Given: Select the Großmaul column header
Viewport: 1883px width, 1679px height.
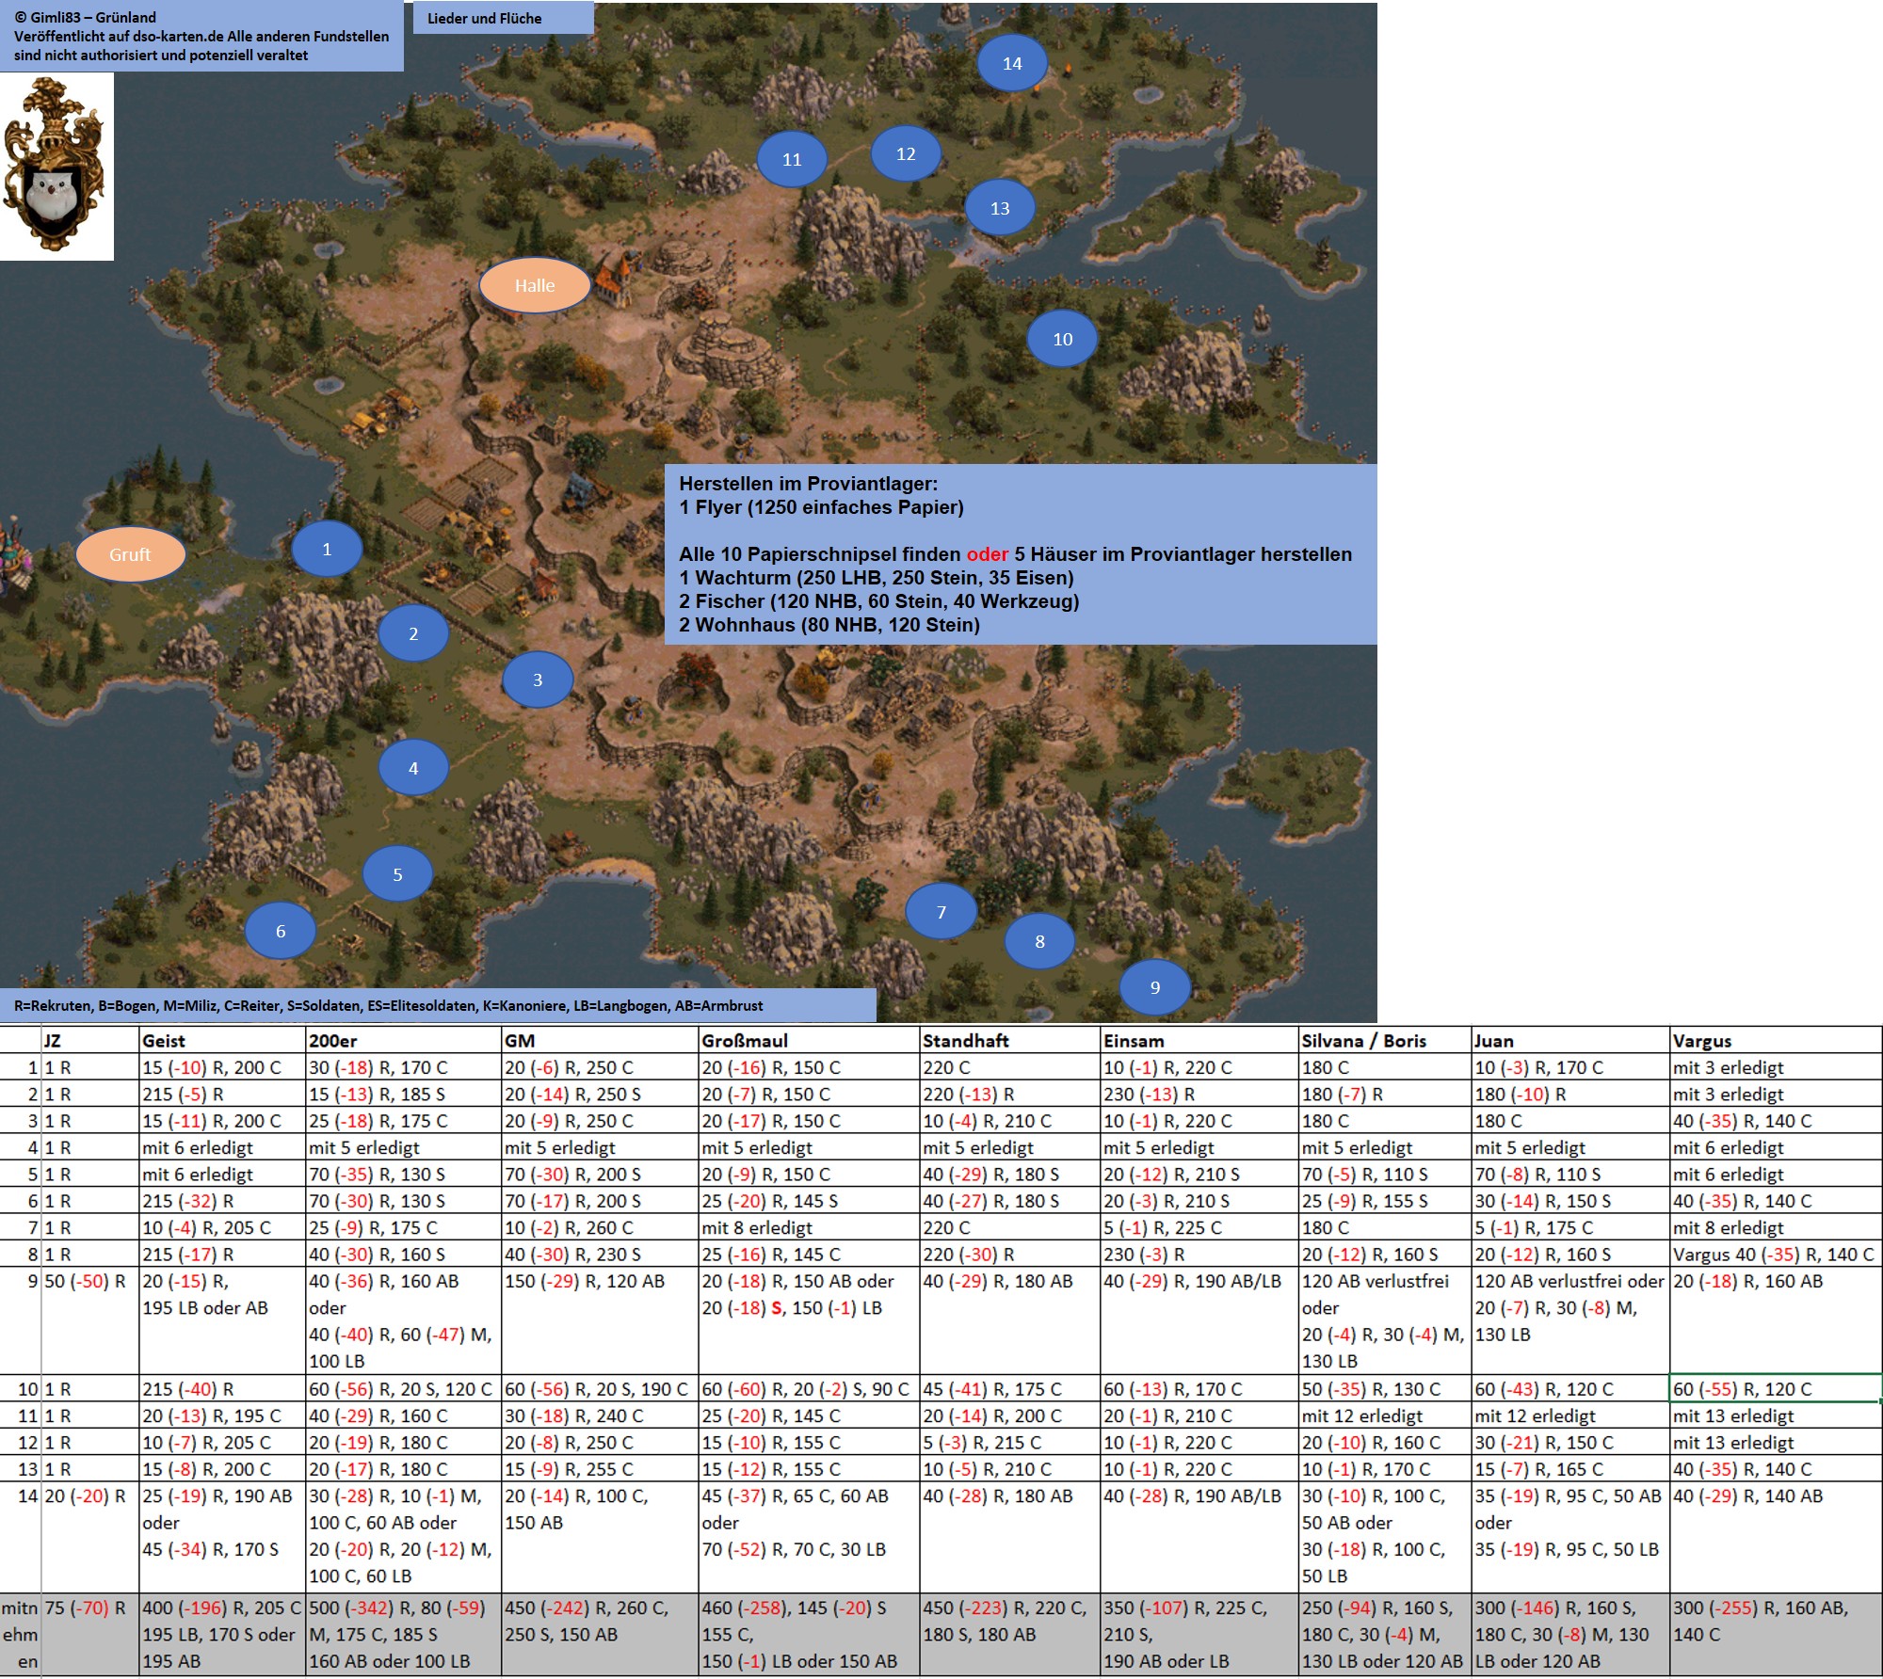Looking at the screenshot, I should (x=809, y=1040).
